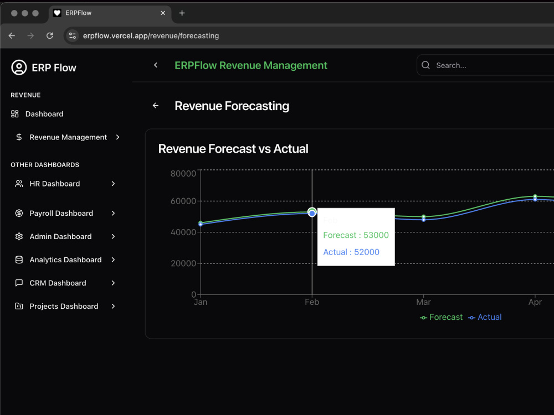Select Analytics Dashboard in the sidebar
This screenshot has width=554, height=415.
point(66,260)
